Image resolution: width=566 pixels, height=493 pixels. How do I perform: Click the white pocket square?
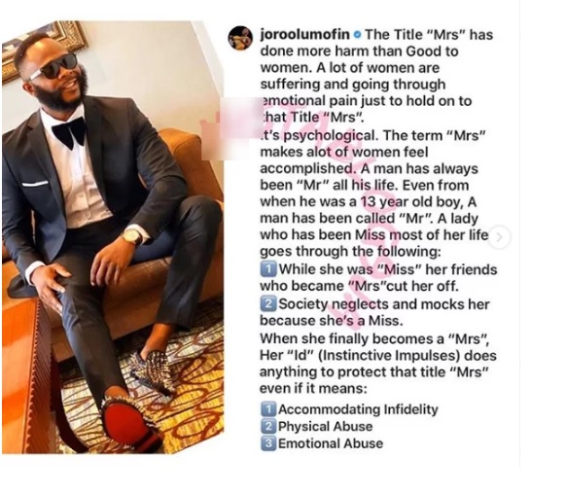[x=35, y=184]
